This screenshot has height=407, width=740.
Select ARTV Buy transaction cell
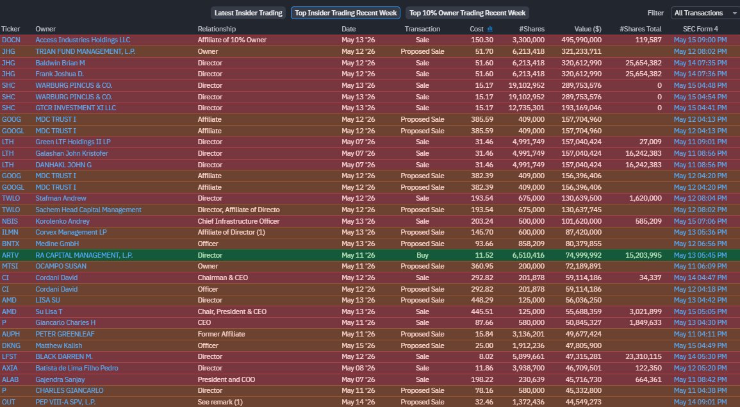point(422,255)
